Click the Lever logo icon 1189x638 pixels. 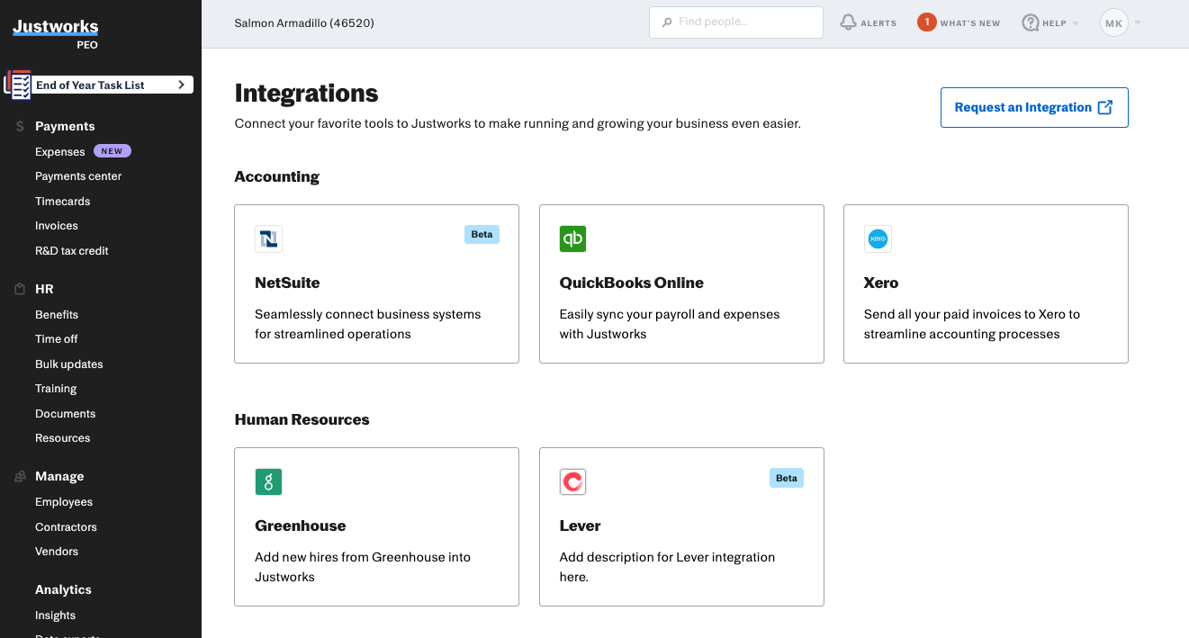coord(572,481)
